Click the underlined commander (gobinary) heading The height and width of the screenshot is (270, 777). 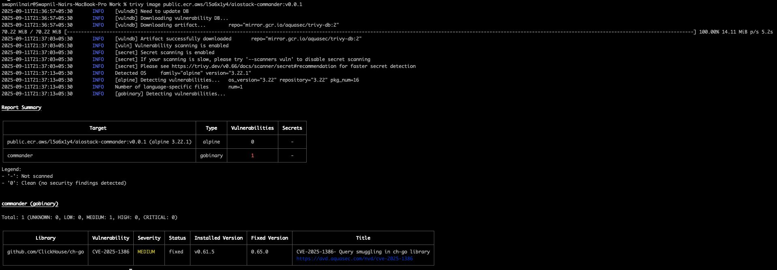pos(30,204)
